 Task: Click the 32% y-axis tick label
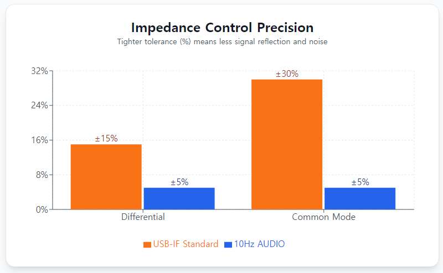tap(40, 71)
